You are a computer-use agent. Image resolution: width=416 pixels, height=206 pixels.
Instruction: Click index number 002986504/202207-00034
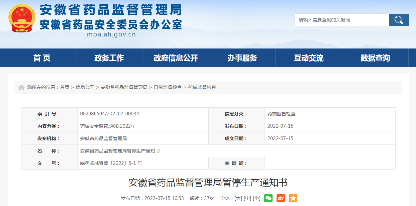110,114
